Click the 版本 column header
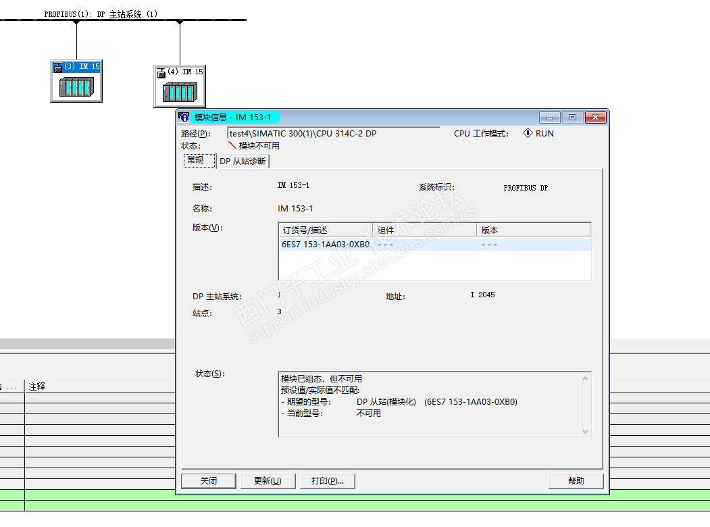Viewport: 710px width, 527px height. coord(534,230)
